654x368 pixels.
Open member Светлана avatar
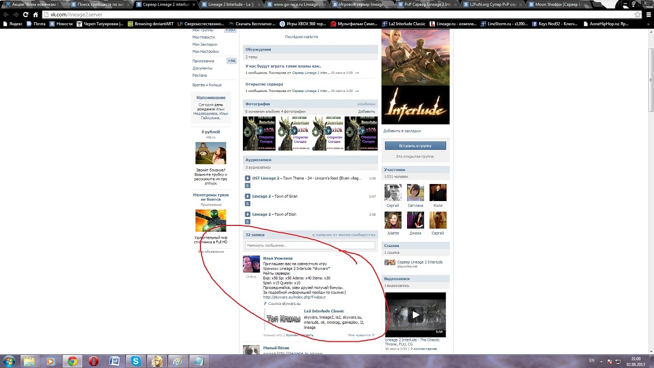pos(416,193)
